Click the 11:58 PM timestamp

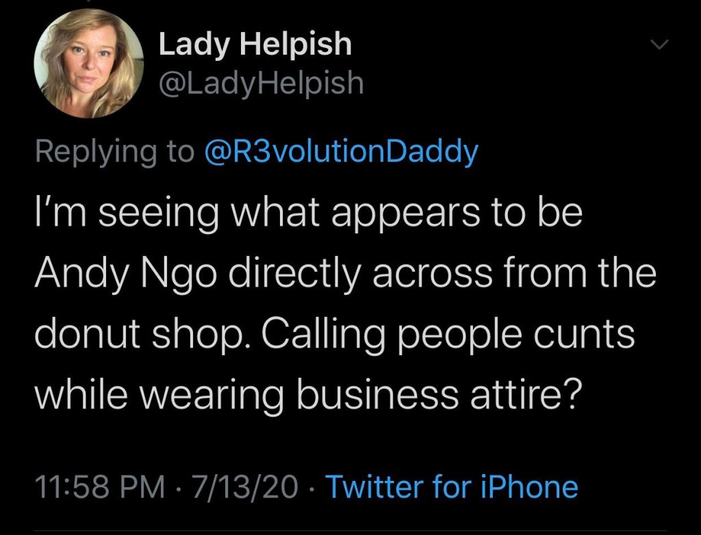(x=99, y=487)
